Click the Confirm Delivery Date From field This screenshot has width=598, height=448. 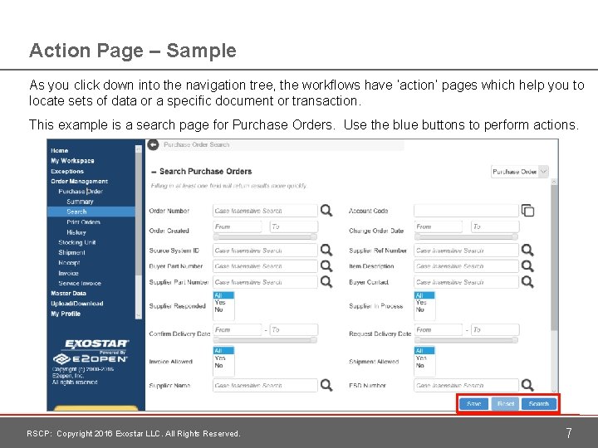click(x=238, y=329)
